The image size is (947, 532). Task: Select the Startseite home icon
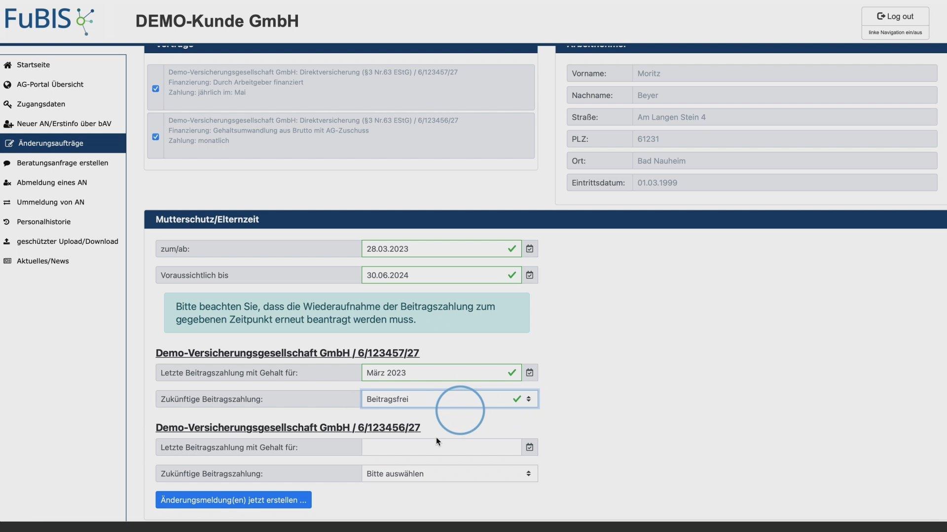7,65
